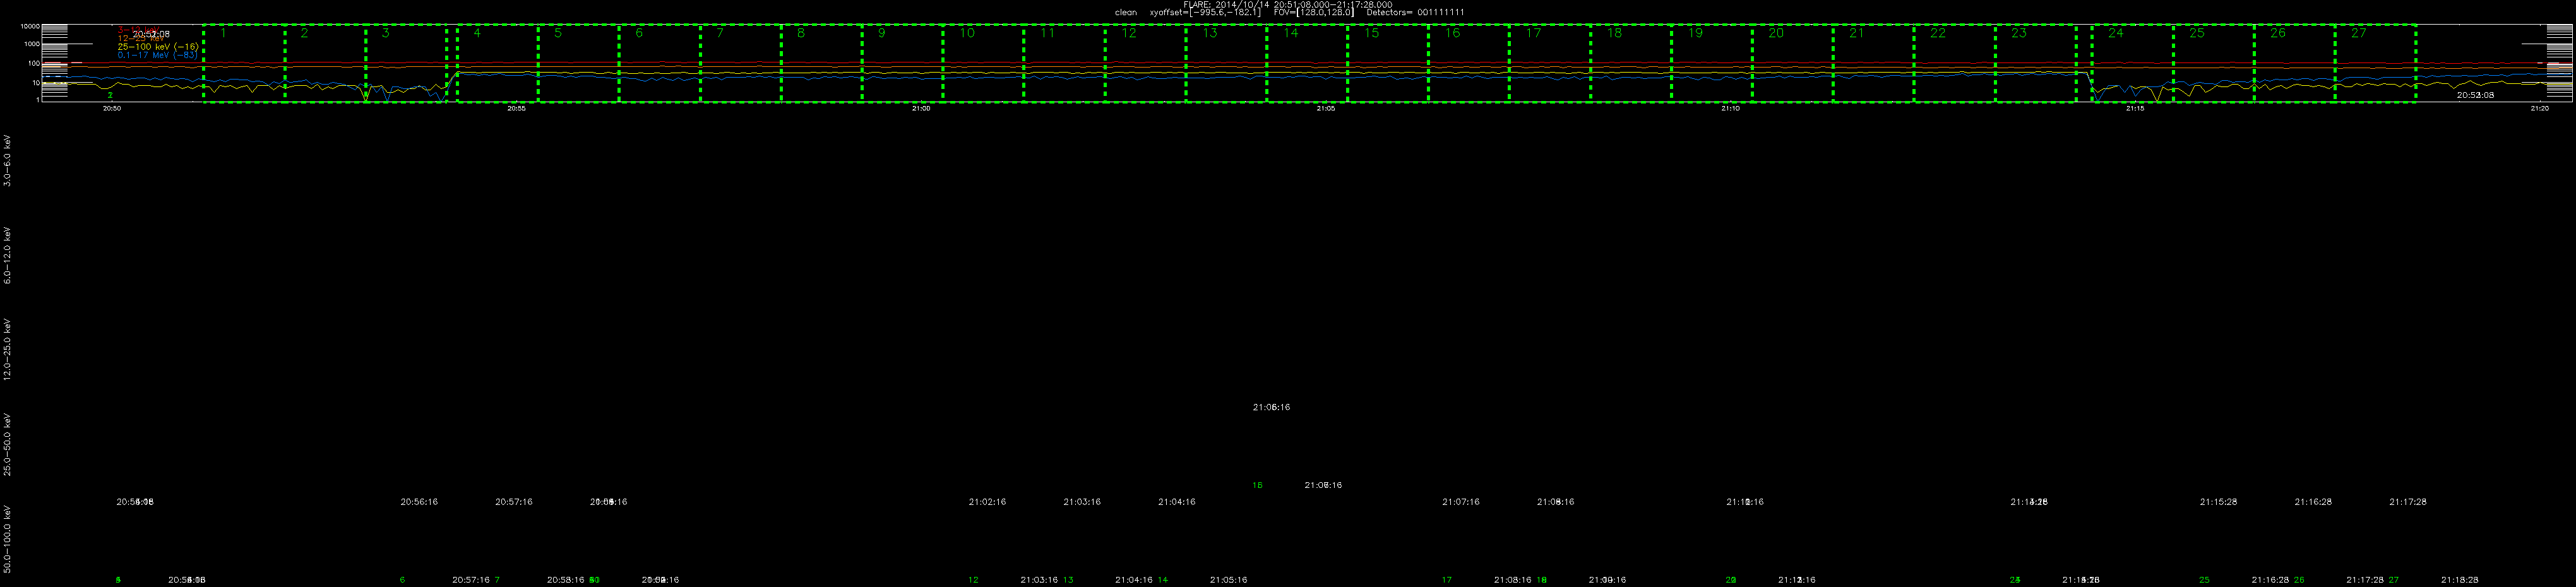Click the 21:10 time axis tick label

click(1730, 108)
